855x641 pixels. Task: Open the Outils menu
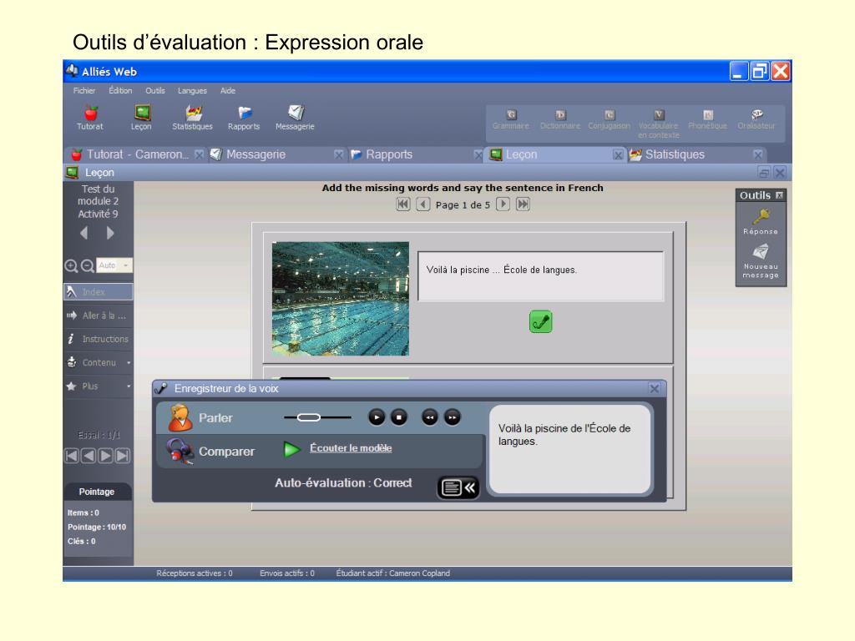coord(154,90)
